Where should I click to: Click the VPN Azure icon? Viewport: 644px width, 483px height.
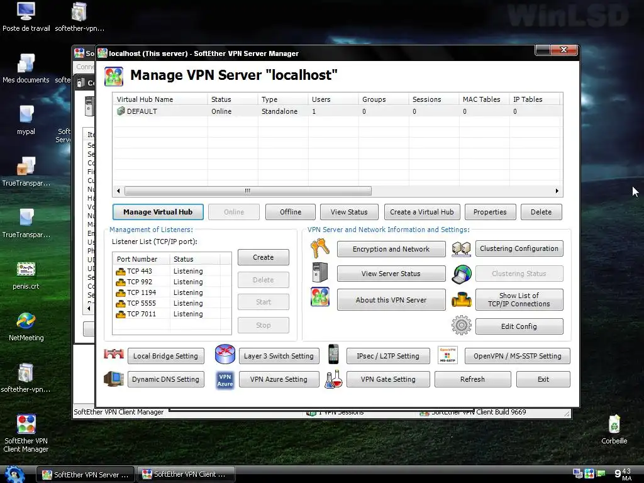pos(225,380)
